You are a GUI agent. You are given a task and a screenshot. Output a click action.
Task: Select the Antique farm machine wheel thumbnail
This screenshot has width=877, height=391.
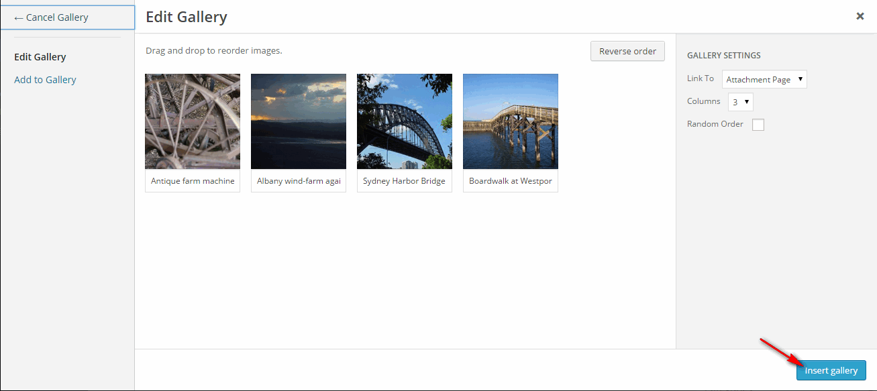pos(193,121)
